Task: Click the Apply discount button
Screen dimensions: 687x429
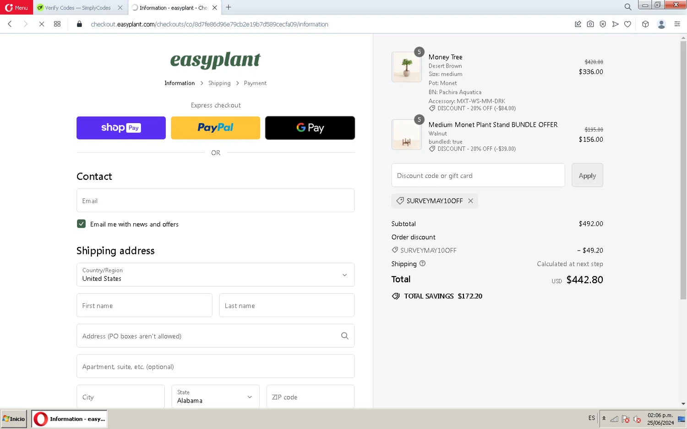Action: pyautogui.click(x=587, y=175)
